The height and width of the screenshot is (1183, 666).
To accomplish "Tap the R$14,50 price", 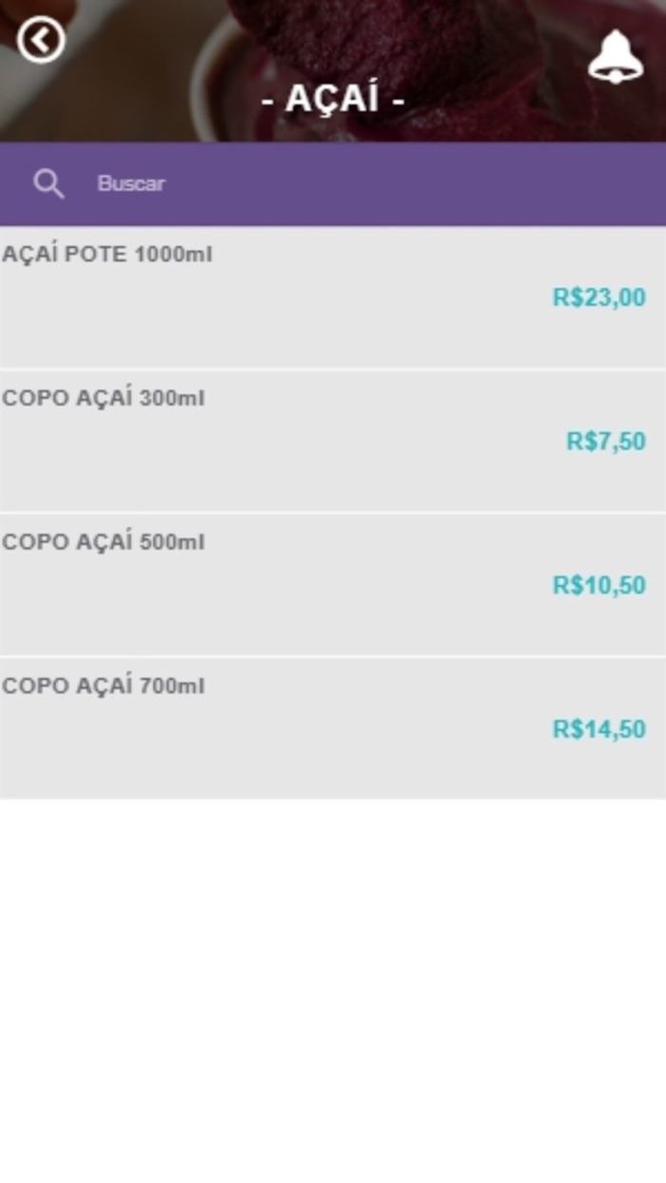I will pos(598,729).
